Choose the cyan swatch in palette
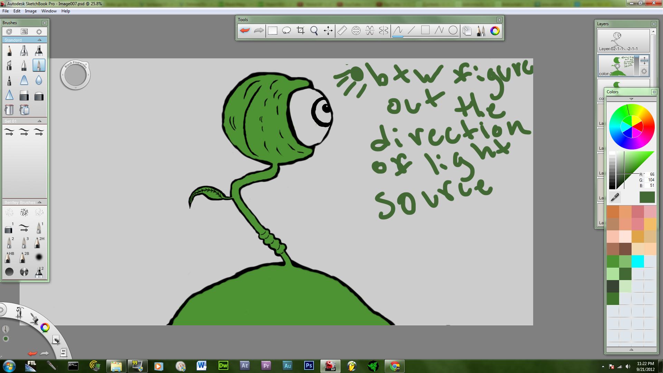The width and height of the screenshot is (663, 373). point(637,261)
